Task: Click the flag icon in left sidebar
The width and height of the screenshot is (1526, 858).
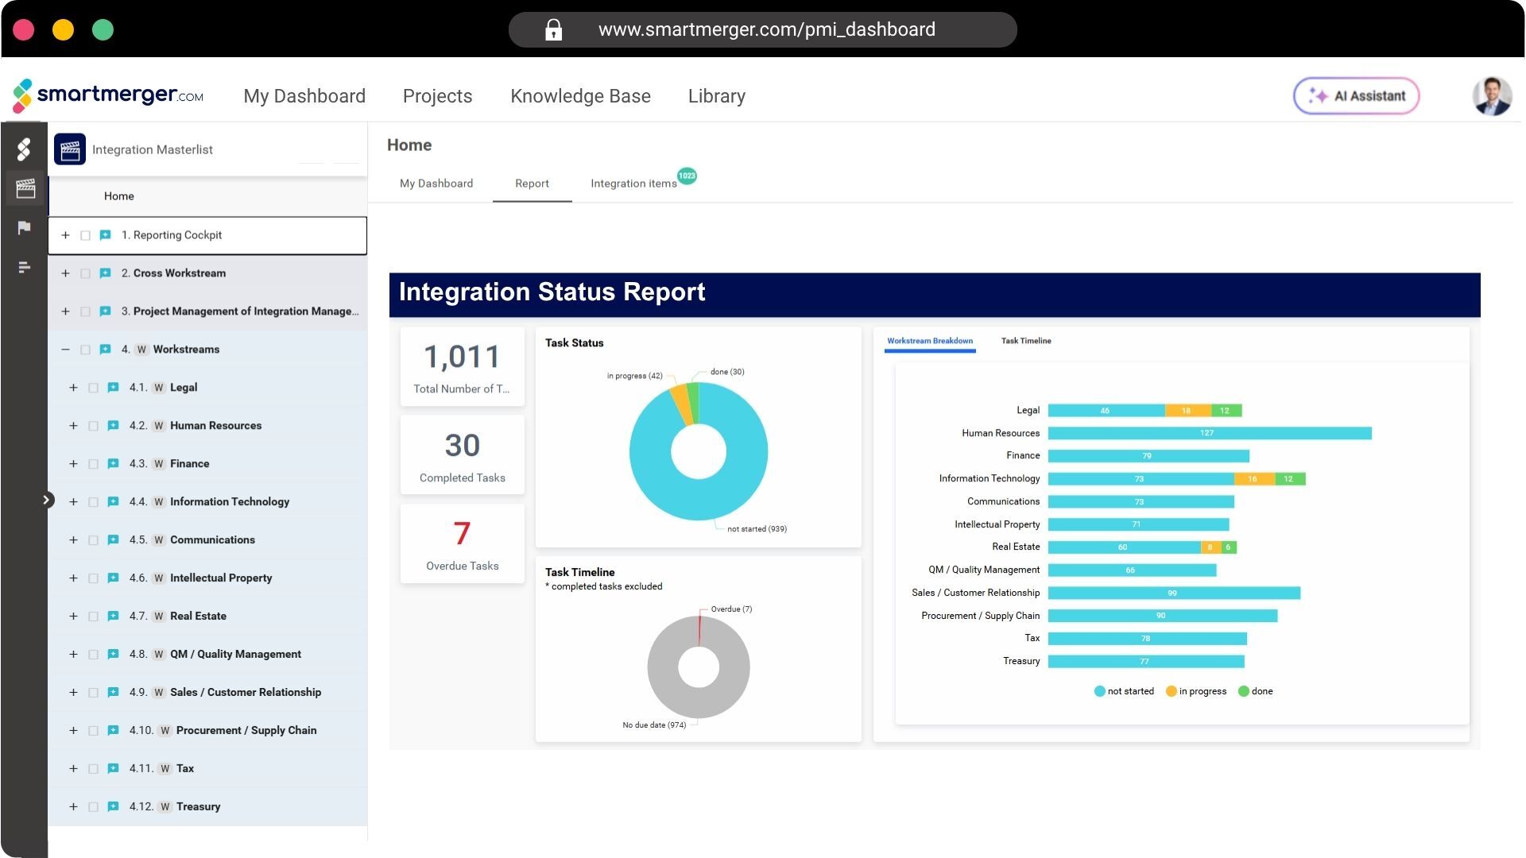Action: [24, 228]
